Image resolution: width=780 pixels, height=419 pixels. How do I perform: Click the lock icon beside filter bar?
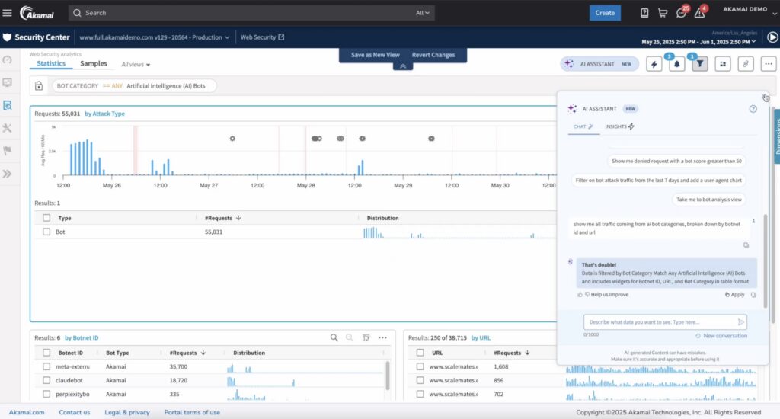coord(39,86)
